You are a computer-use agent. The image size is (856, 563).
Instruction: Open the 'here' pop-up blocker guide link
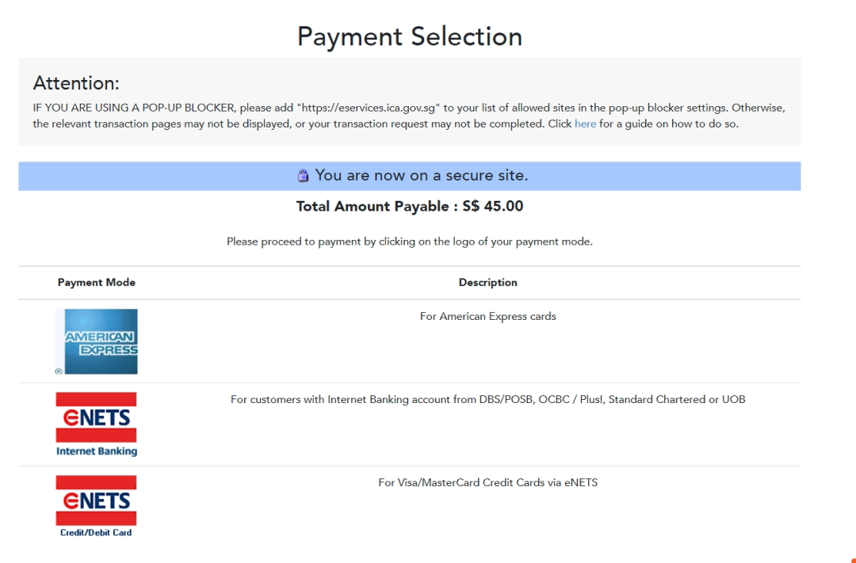585,124
